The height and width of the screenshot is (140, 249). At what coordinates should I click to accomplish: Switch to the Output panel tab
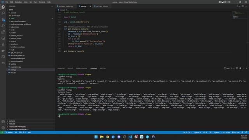pos(70,68)
